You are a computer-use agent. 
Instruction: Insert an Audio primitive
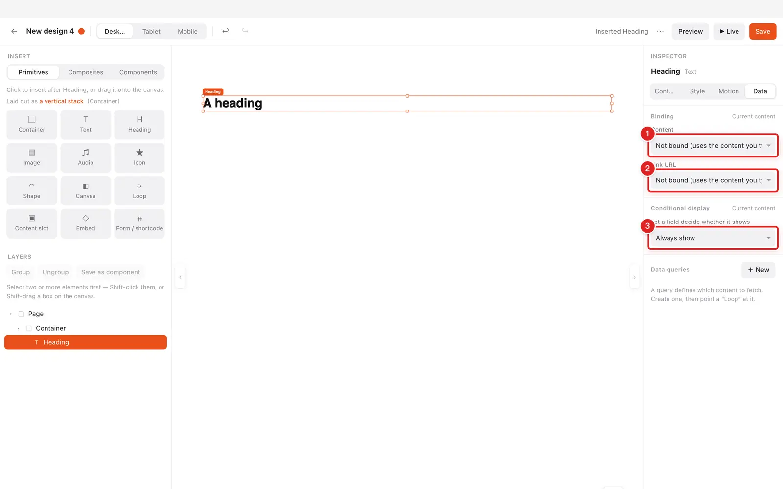click(86, 157)
